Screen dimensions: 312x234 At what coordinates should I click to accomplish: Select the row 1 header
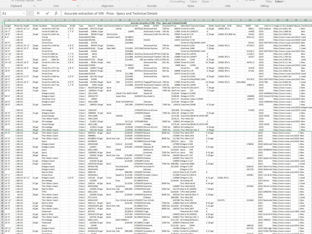(2, 23)
